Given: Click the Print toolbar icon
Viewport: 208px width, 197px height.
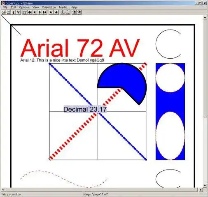Looking at the screenshot, I should click(9, 12).
